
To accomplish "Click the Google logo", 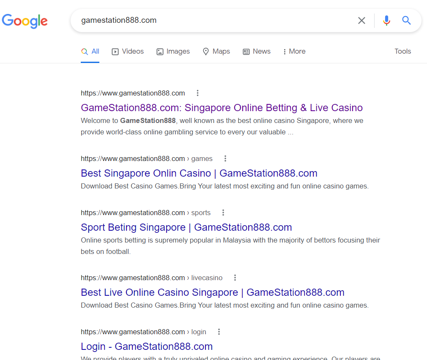I will pyautogui.click(x=25, y=21).
